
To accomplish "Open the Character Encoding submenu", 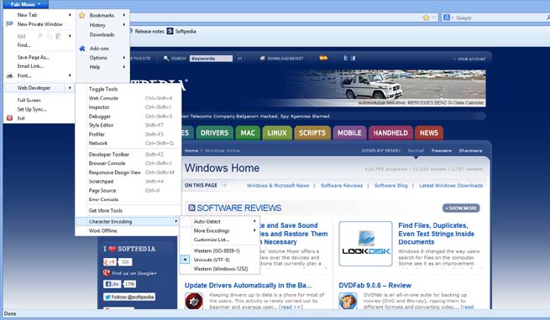I will click(128, 222).
